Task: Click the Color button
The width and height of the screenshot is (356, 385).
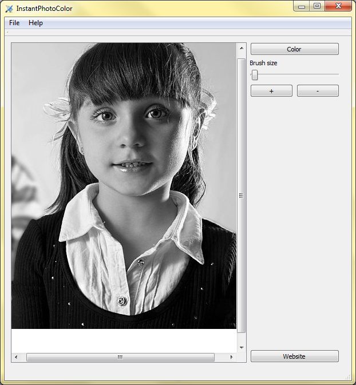Action: [x=295, y=49]
